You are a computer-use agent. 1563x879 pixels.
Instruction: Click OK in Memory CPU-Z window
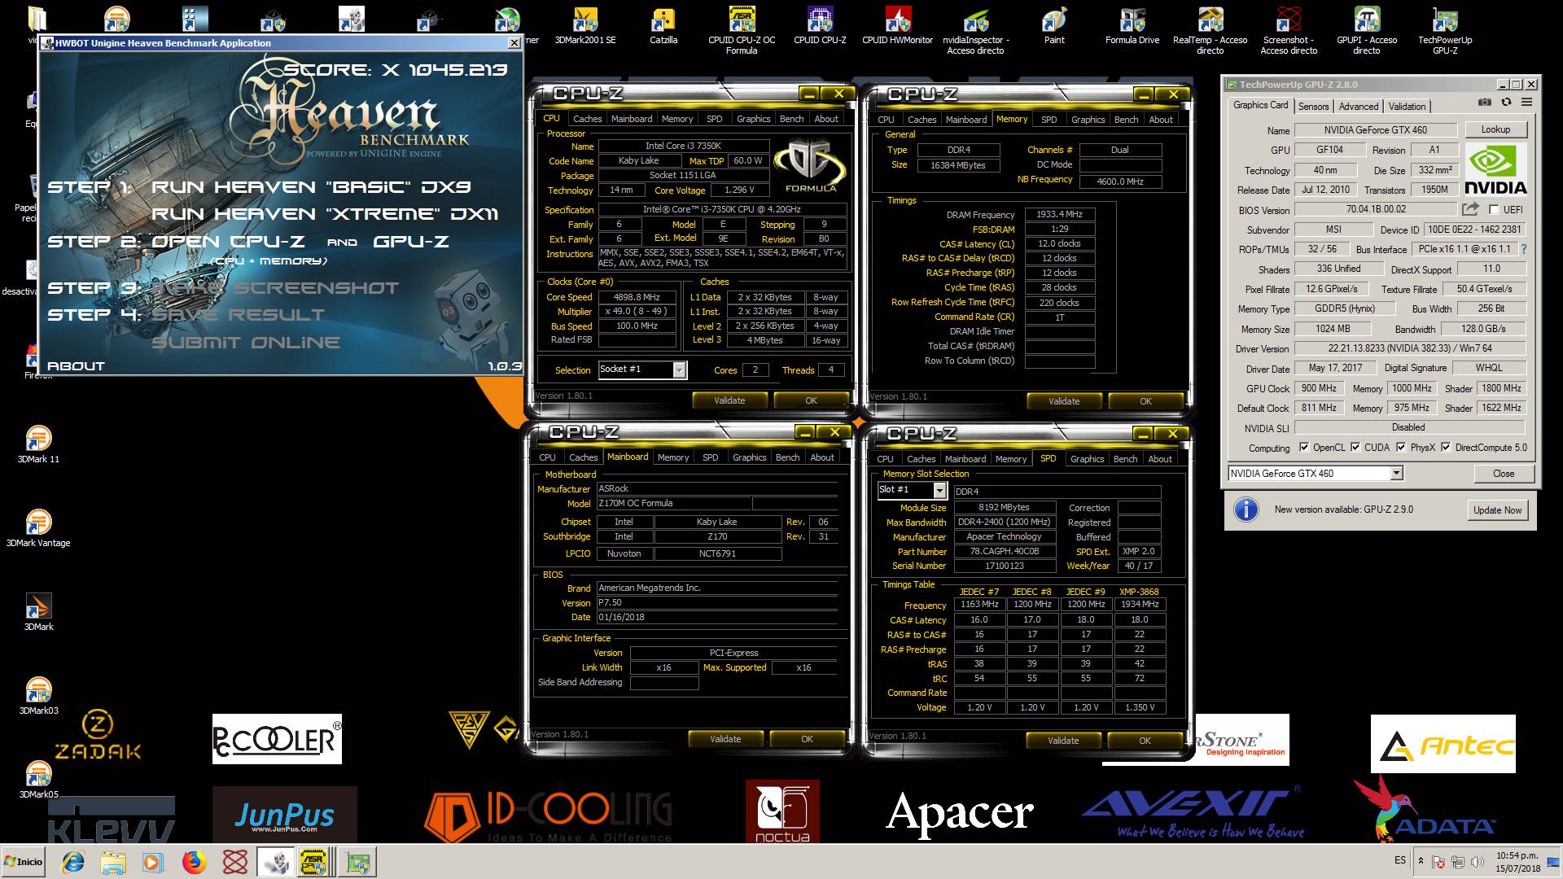[x=1145, y=401]
